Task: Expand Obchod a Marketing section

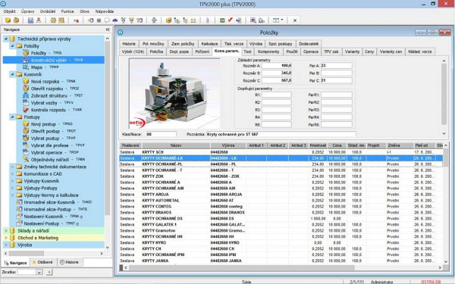Action: pos(6,238)
